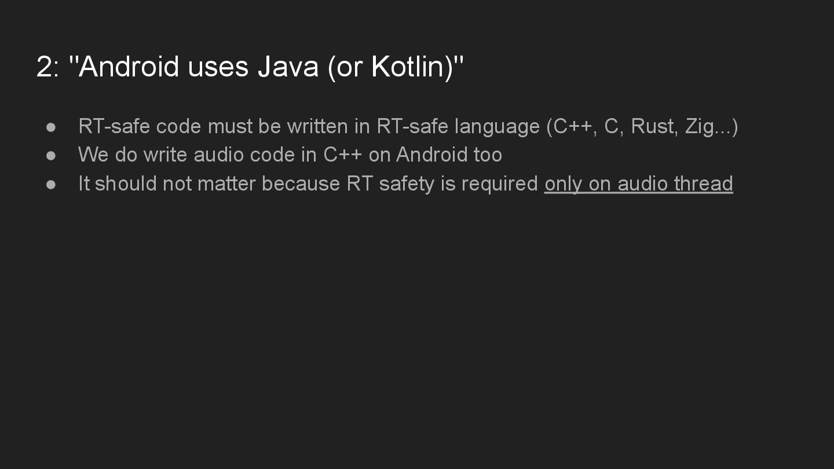Click the word "language" in the first bullet
The height and width of the screenshot is (469, 834).
497,126
